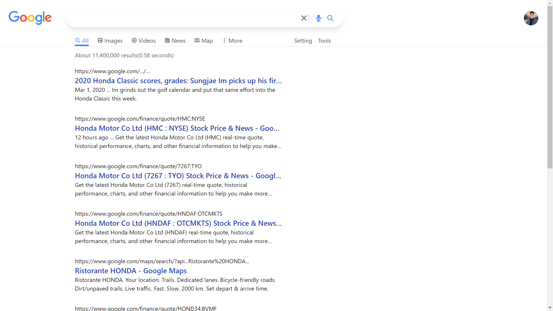Open the Setting menu
The width and height of the screenshot is (553, 311).
pos(303,41)
